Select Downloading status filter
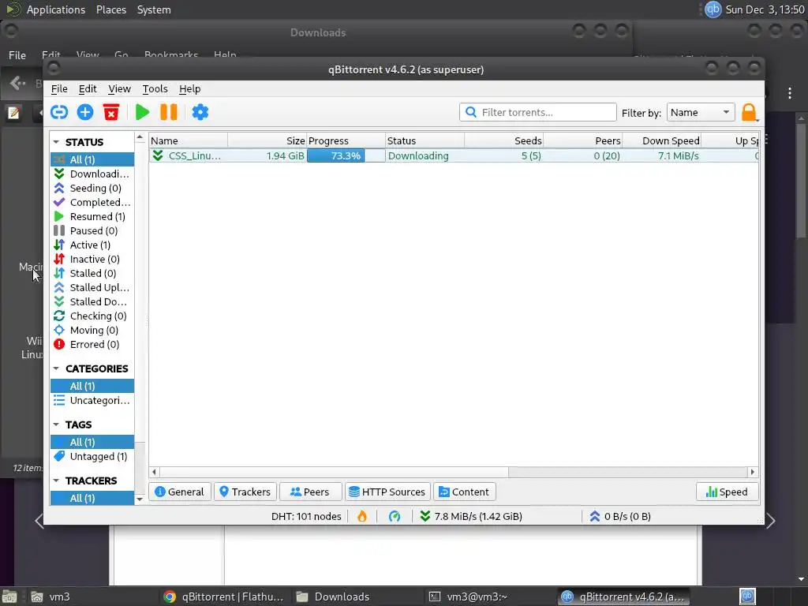This screenshot has height=606, width=808. [92, 174]
